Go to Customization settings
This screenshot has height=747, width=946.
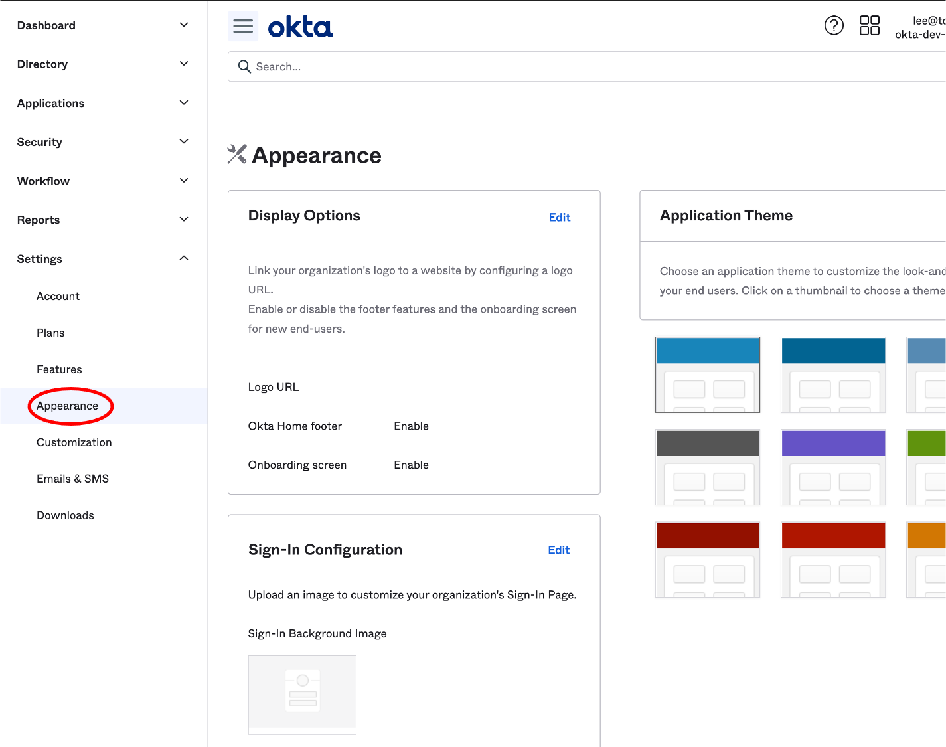click(74, 442)
